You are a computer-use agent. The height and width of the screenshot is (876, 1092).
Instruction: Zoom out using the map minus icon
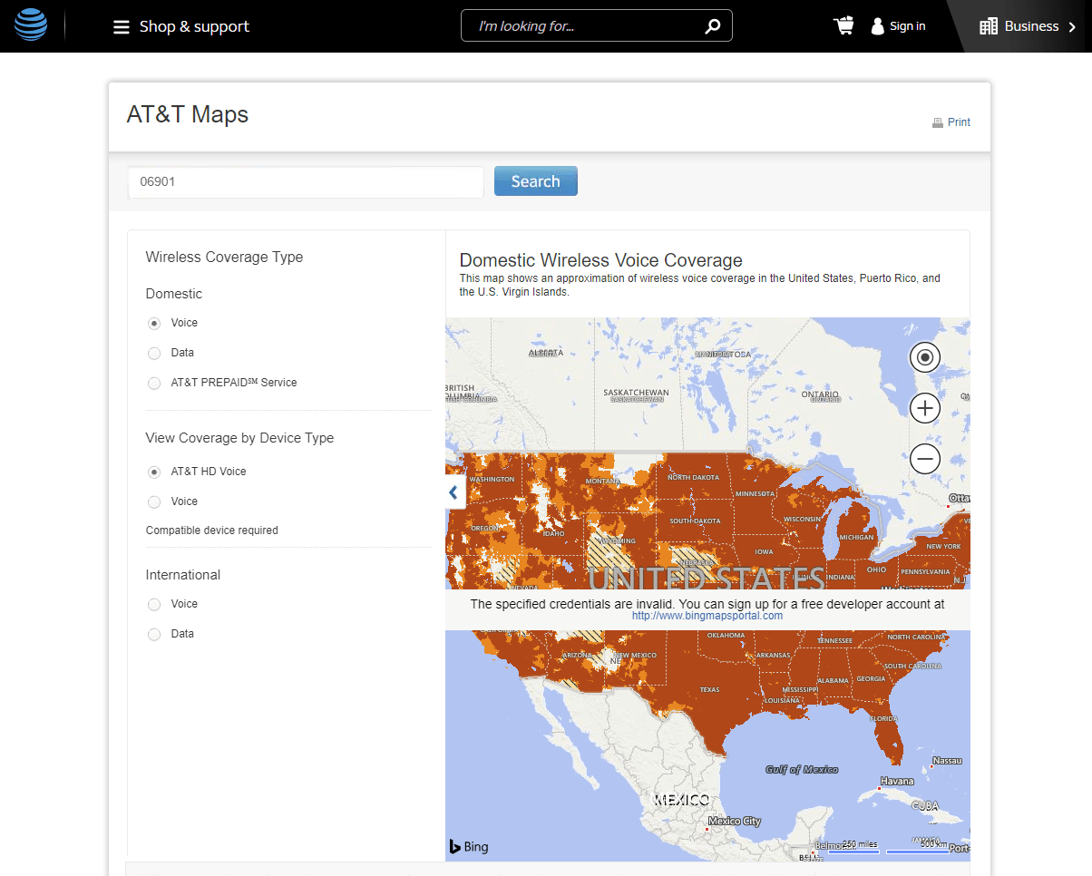click(x=924, y=458)
